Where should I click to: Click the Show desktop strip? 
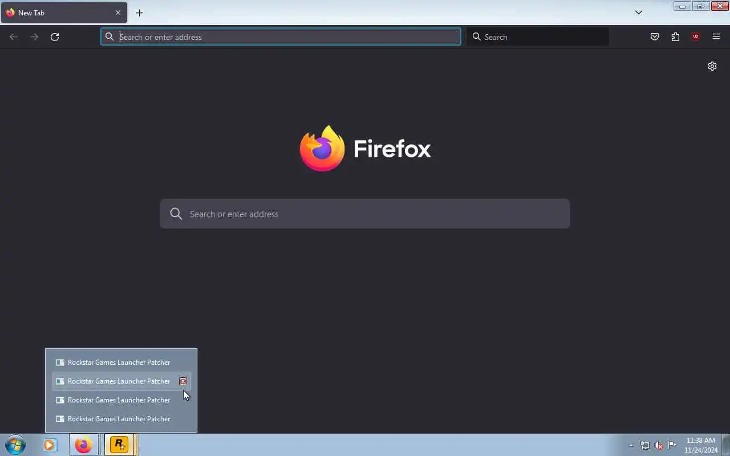725,445
